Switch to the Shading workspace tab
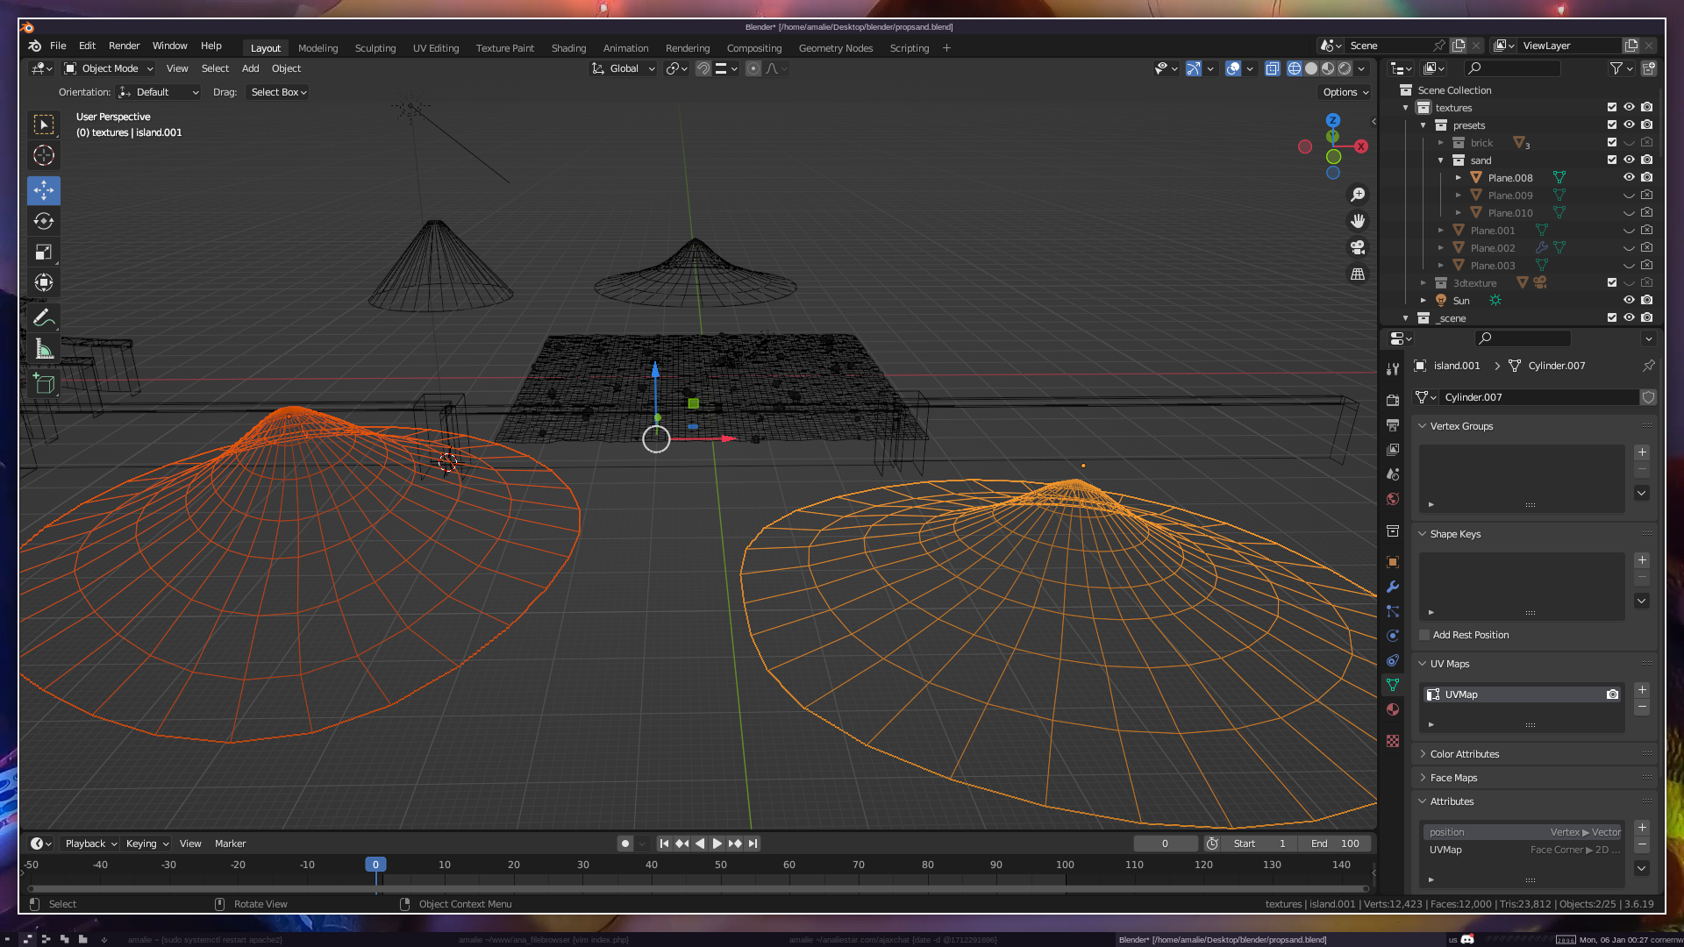The image size is (1684, 947). click(568, 48)
